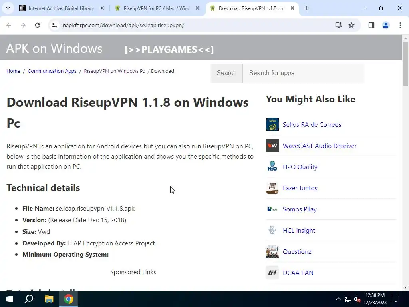Click the Questionz app icon
This screenshot has width=409, height=307.
(x=272, y=251)
